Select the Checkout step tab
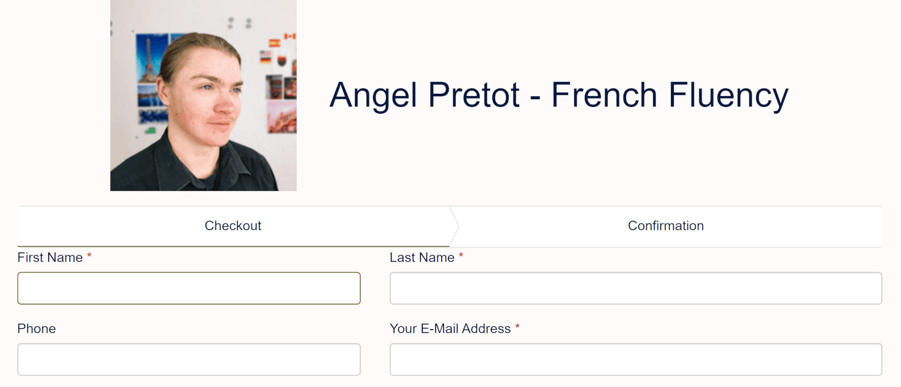The width and height of the screenshot is (901, 387). click(x=233, y=226)
